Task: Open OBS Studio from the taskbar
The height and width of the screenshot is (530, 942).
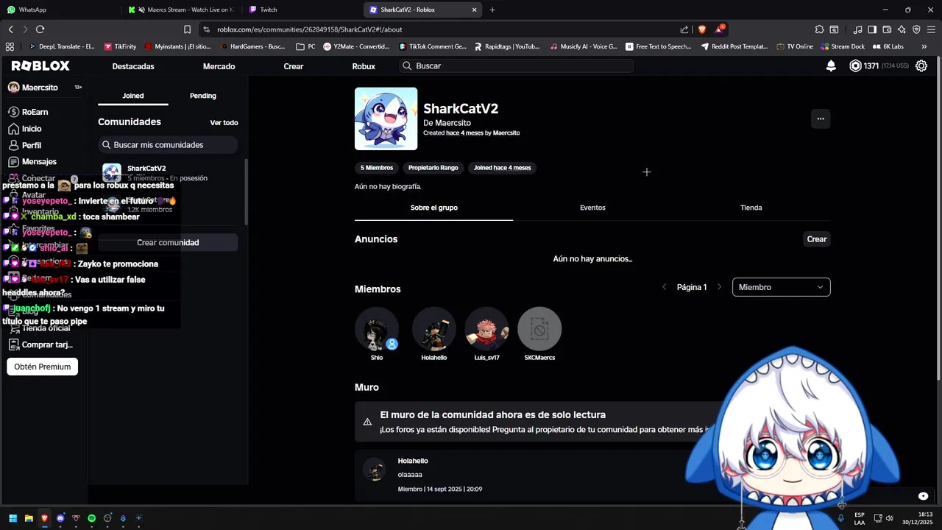Action: [x=107, y=518]
